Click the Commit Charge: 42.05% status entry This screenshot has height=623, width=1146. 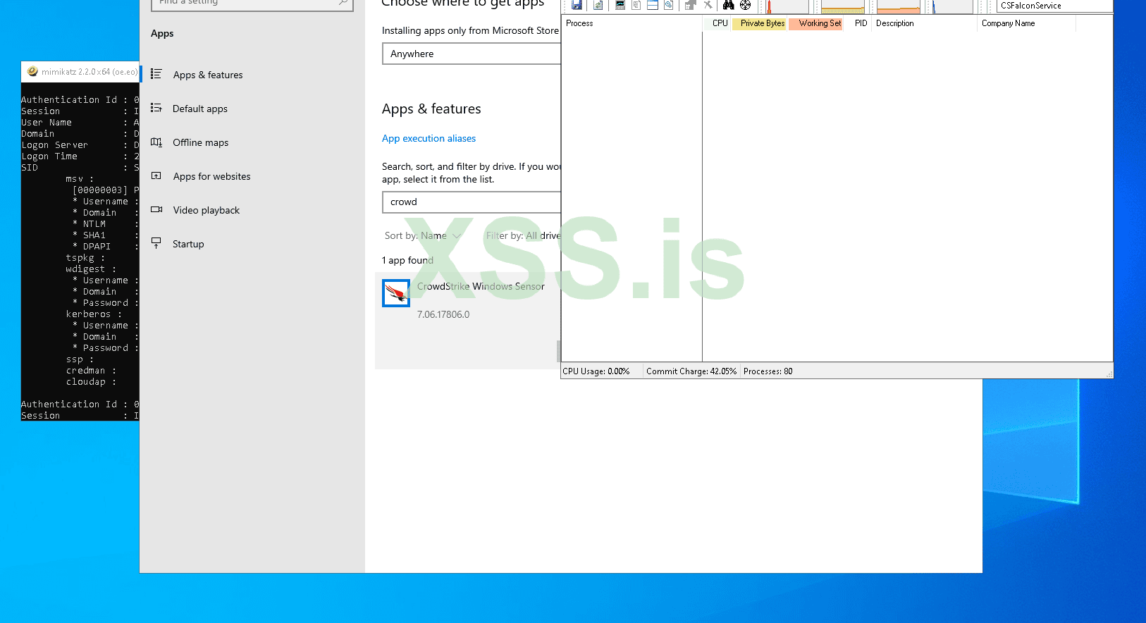[691, 371]
